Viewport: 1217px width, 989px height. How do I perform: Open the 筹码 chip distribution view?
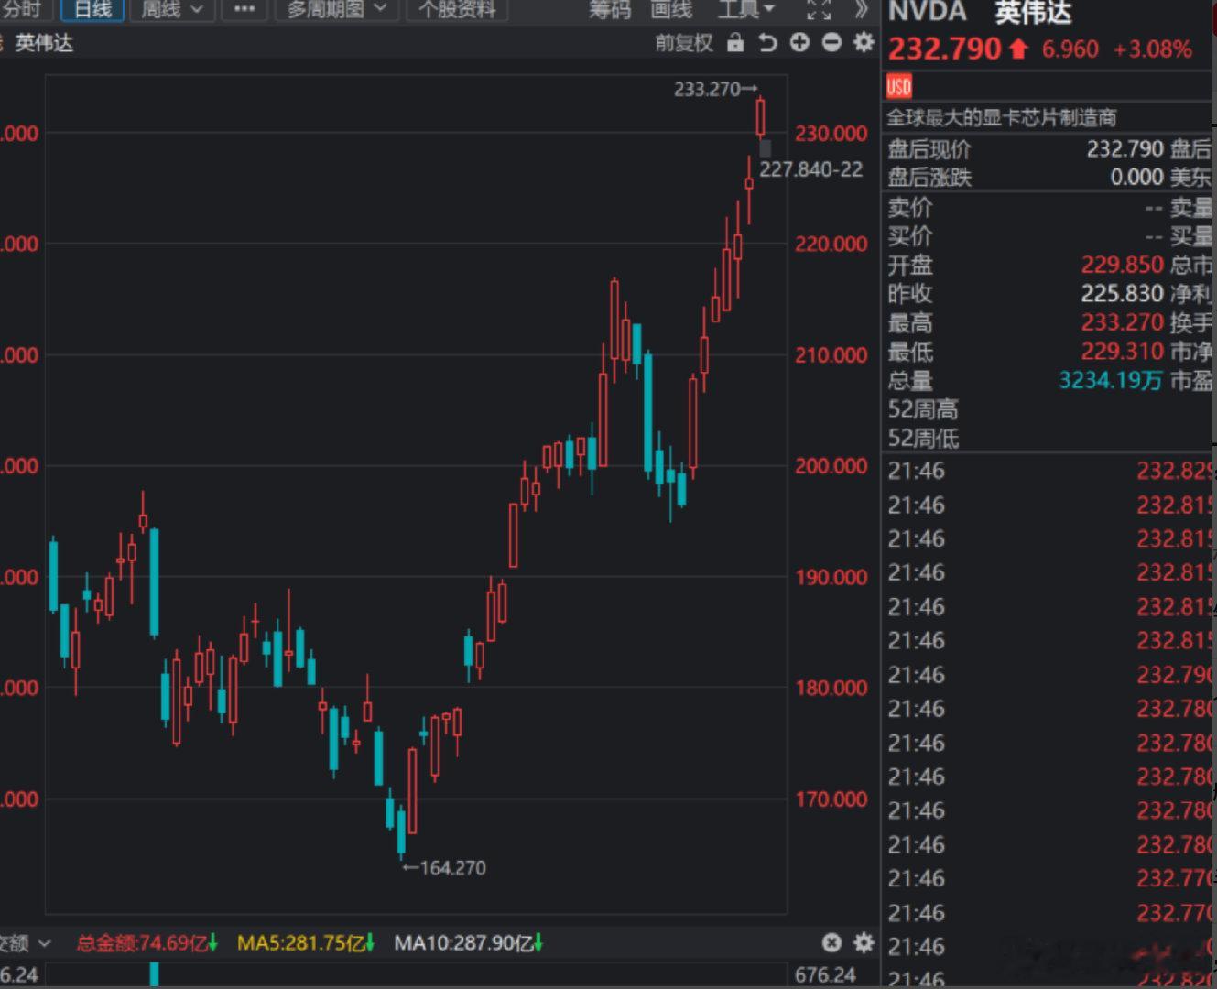[x=610, y=9]
